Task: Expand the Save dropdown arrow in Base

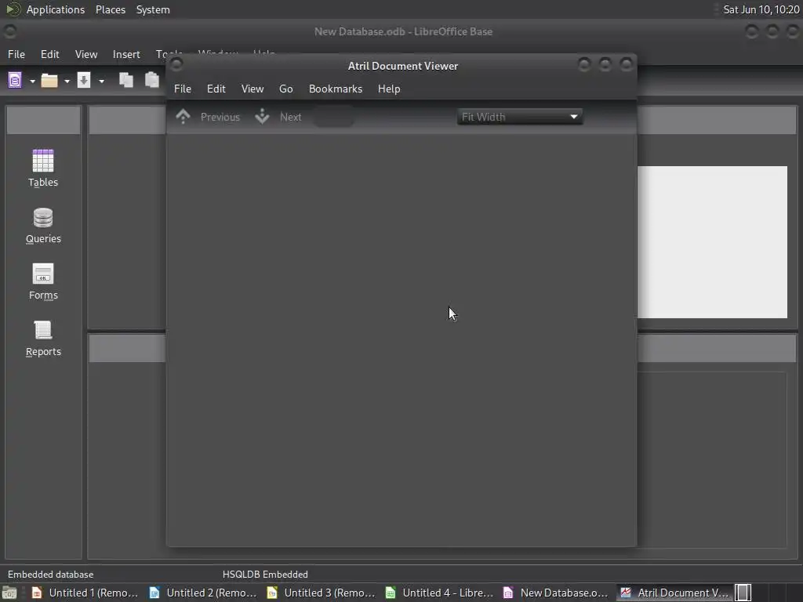Action: pos(101,81)
